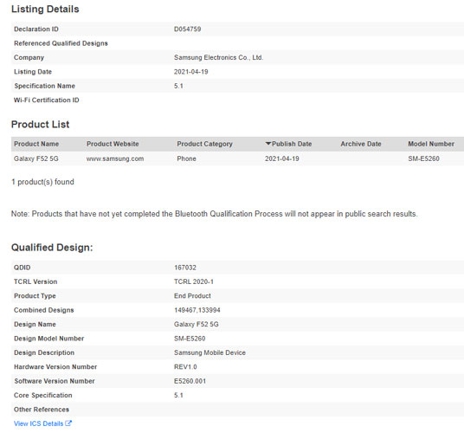Select Galaxy F52 5G product name cell
Screen dimensions: 464x433
click(36, 158)
